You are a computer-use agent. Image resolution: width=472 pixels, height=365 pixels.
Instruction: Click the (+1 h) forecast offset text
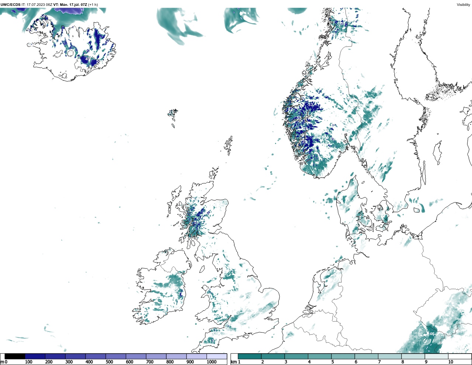(93, 5)
